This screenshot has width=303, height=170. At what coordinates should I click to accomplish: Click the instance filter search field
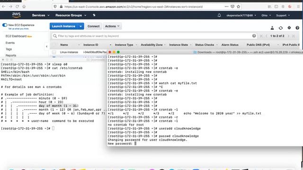(x=154, y=36)
